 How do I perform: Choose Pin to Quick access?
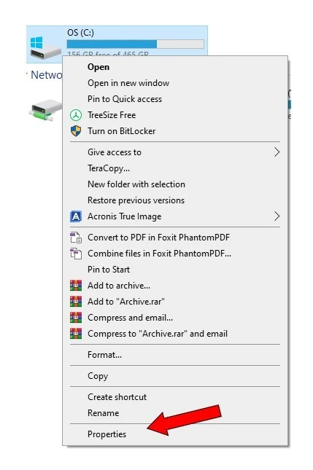[125, 99]
